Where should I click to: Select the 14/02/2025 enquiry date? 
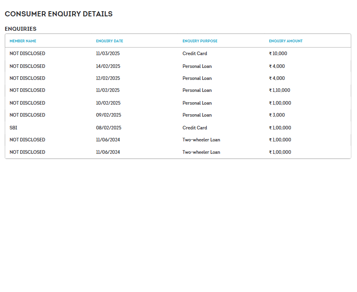click(x=108, y=66)
